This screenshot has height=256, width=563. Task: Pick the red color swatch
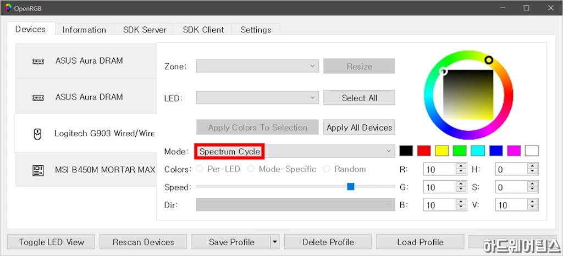423,151
